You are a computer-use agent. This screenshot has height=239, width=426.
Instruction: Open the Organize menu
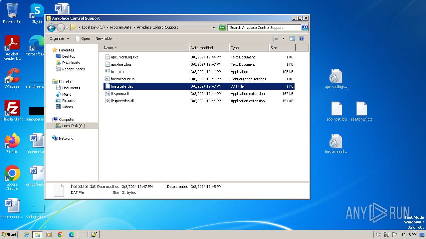point(59,39)
